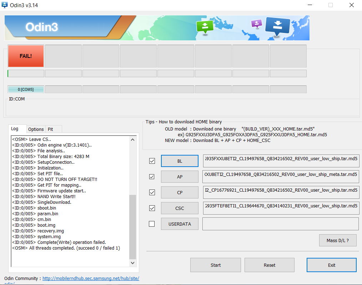
Task: Click the example G925FXXU3DPA5 filename tip
Action: point(252,135)
